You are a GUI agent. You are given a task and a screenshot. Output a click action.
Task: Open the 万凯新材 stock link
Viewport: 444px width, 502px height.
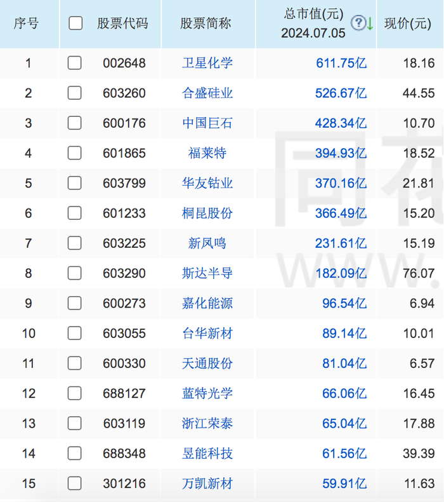click(207, 484)
